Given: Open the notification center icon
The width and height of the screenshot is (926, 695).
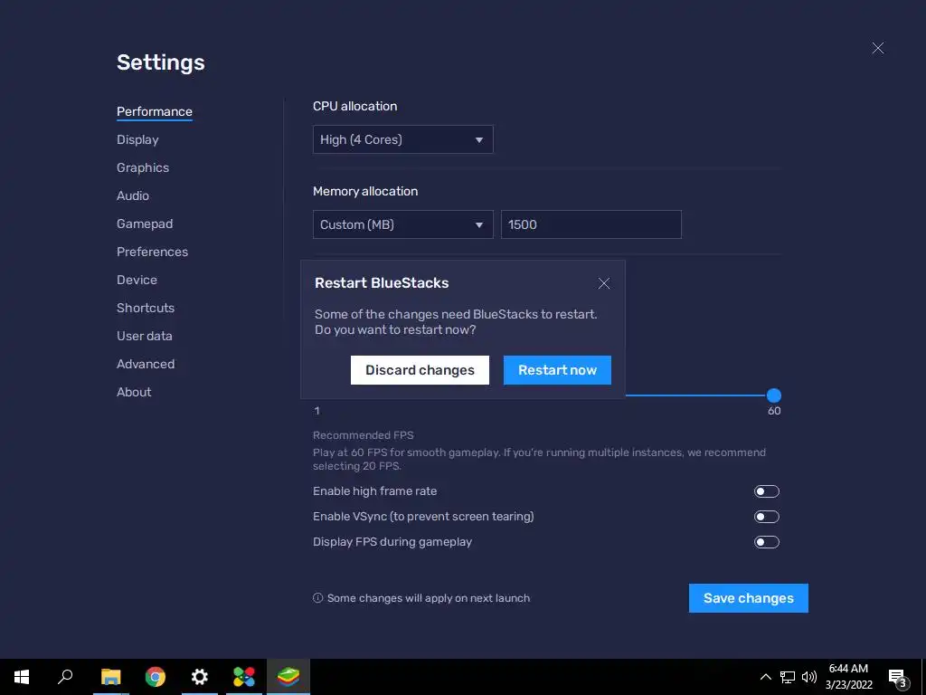Looking at the screenshot, I should point(897,677).
